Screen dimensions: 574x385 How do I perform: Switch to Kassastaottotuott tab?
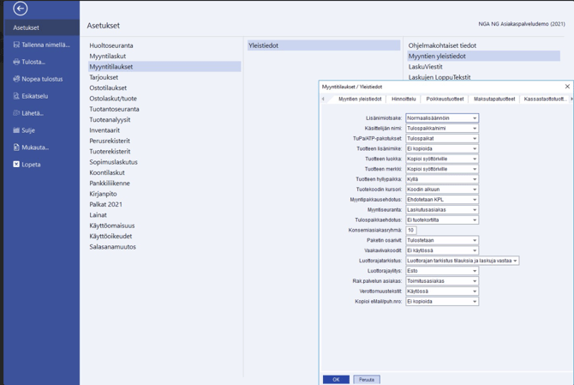[545, 99]
